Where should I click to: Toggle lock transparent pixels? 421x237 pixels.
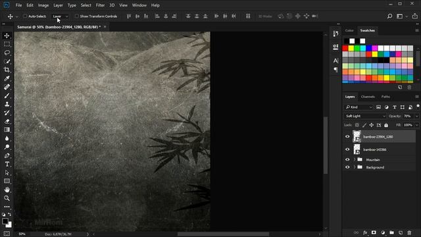click(357, 125)
